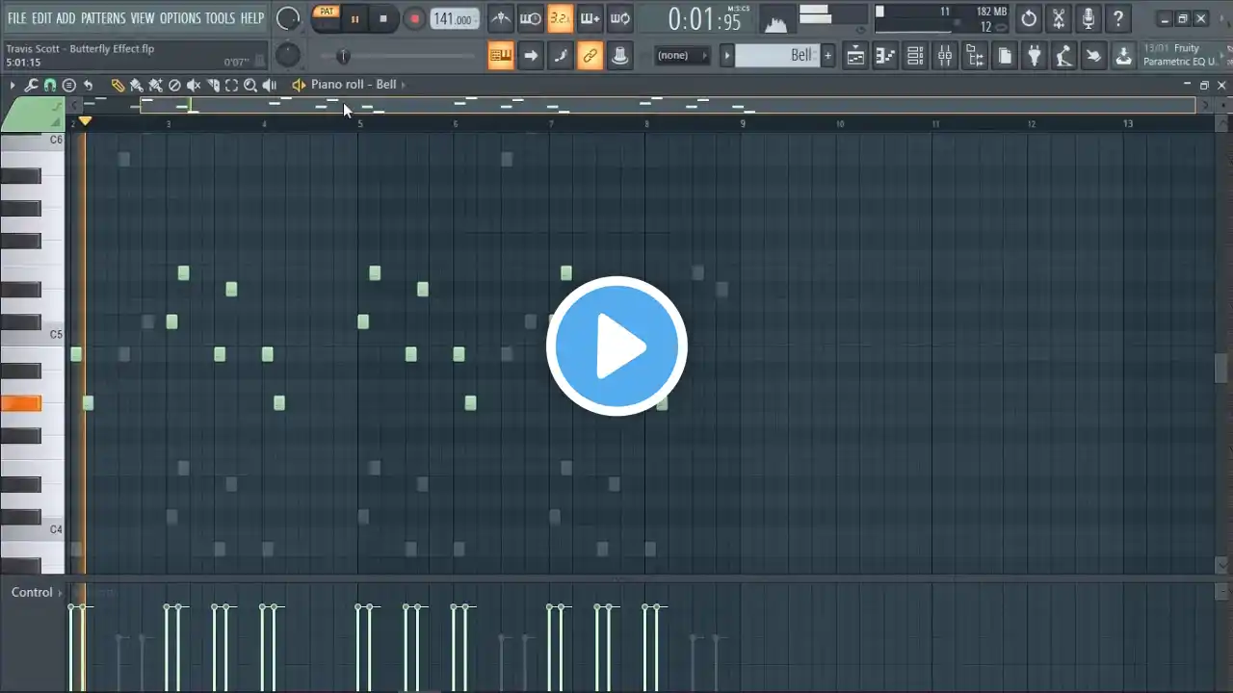This screenshot has width=1233, height=693.
Task: Open the Tools menu
Action: pos(220,18)
